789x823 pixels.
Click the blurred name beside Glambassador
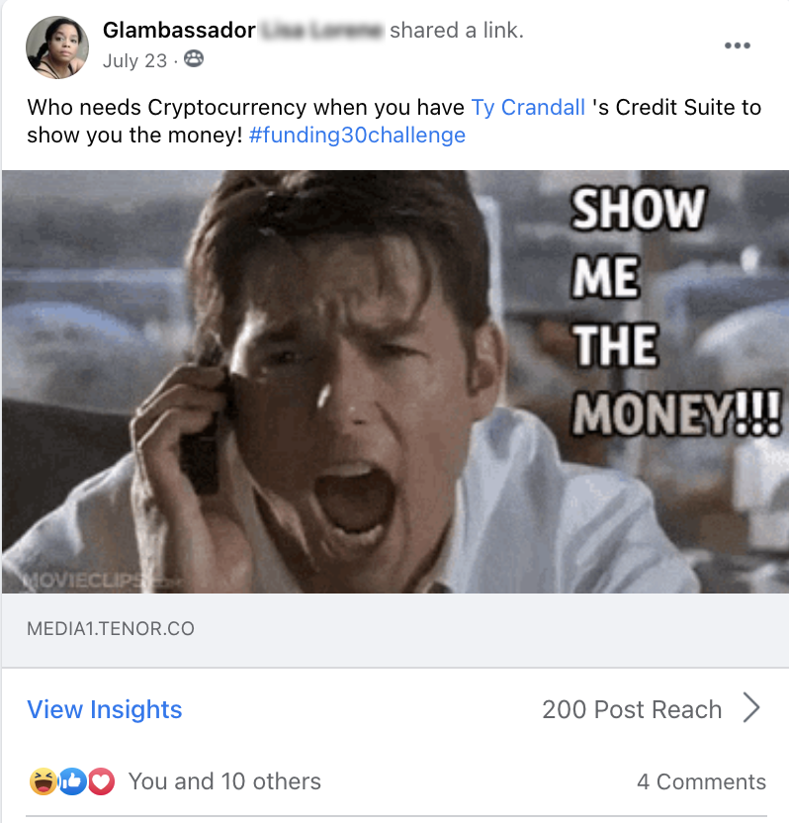pos(321,31)
